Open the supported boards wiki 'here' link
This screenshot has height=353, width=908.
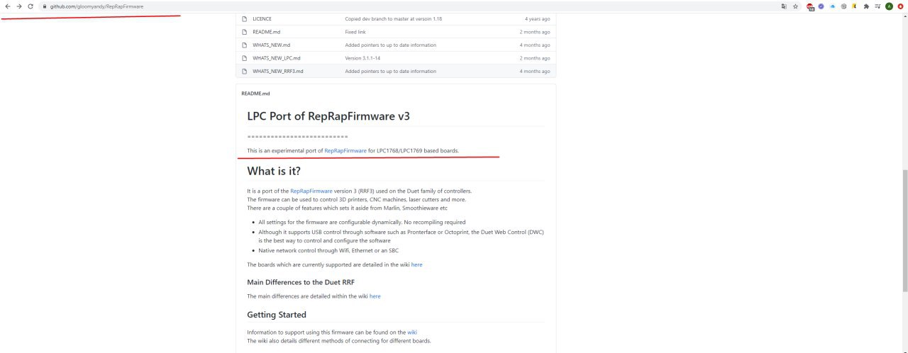coord(416,264)
